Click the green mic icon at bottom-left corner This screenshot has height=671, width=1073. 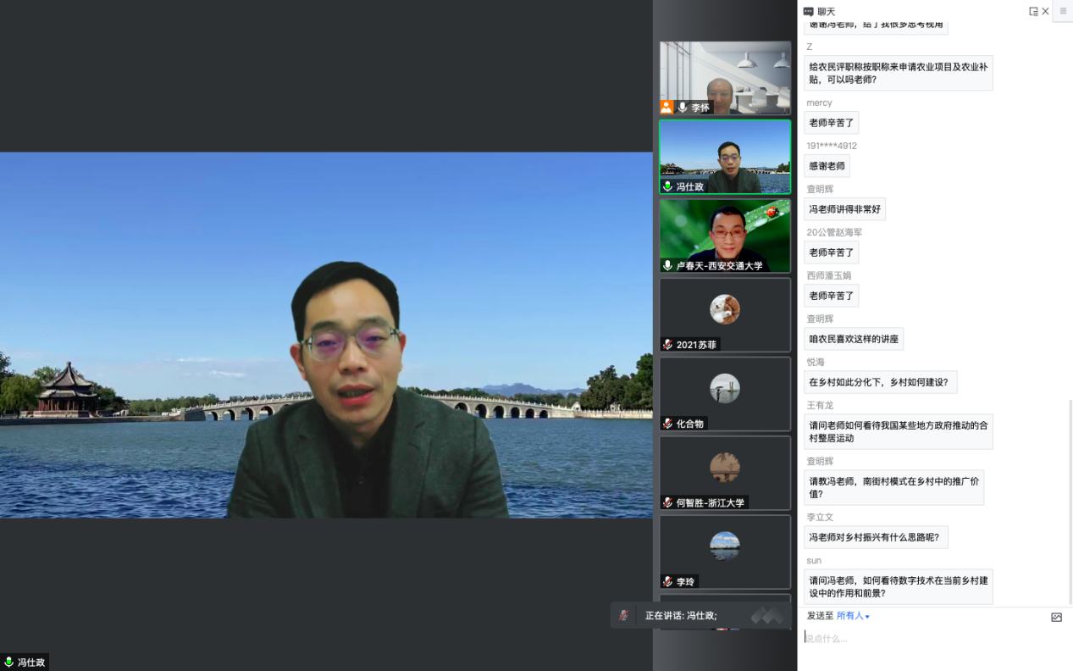coord(9,663)
